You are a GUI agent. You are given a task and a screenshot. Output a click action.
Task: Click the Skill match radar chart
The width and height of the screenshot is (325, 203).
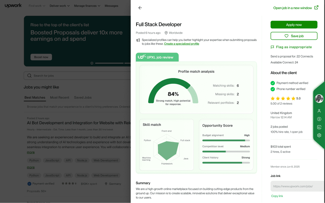point(167,148)
